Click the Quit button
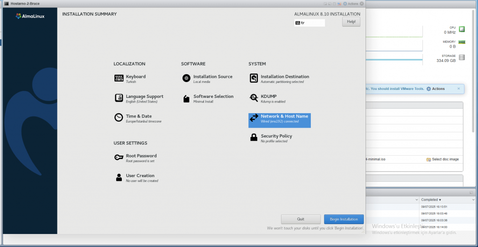The image size is (478, 247). coord(301,220)
